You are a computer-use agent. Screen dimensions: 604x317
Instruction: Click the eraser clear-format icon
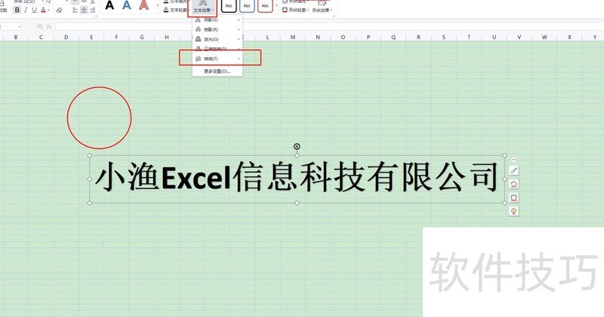click(59, 11)
